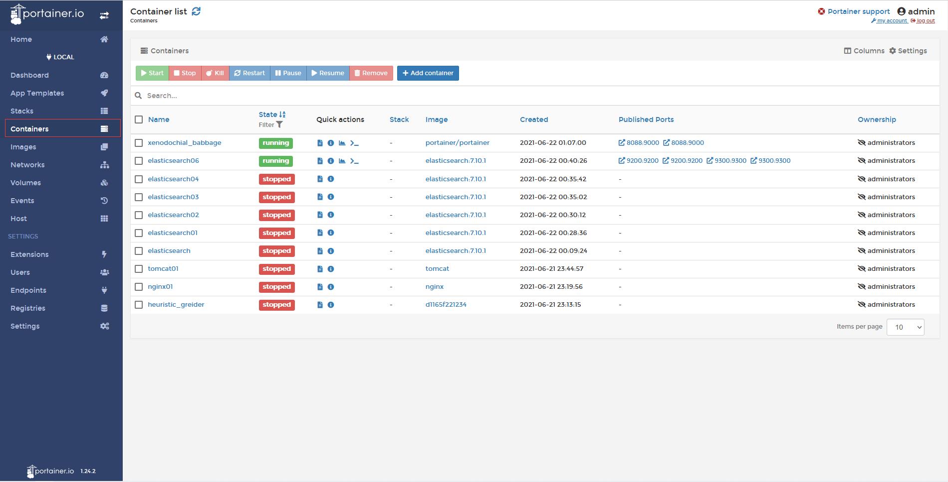This screenshot has width=948, height=482.
Task: Open the Portainer support link
Action: point(854,11)
